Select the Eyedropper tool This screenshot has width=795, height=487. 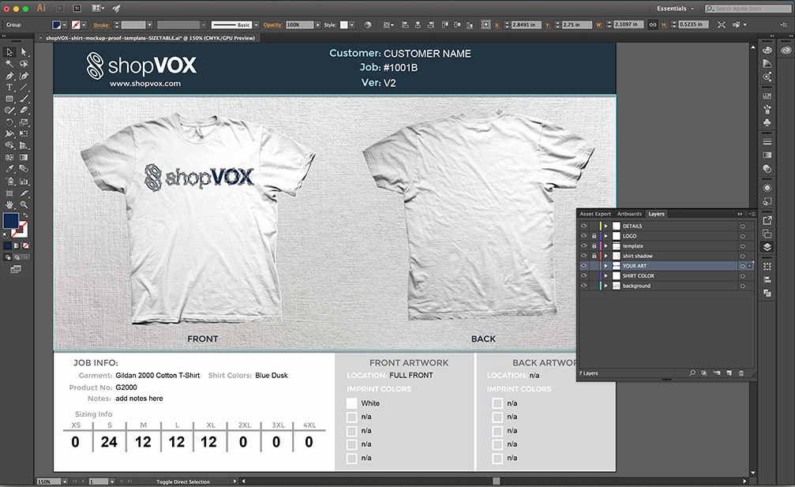(9, 169)
